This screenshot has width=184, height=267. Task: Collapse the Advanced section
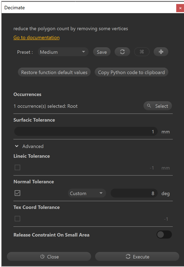[x=17, y=146]
